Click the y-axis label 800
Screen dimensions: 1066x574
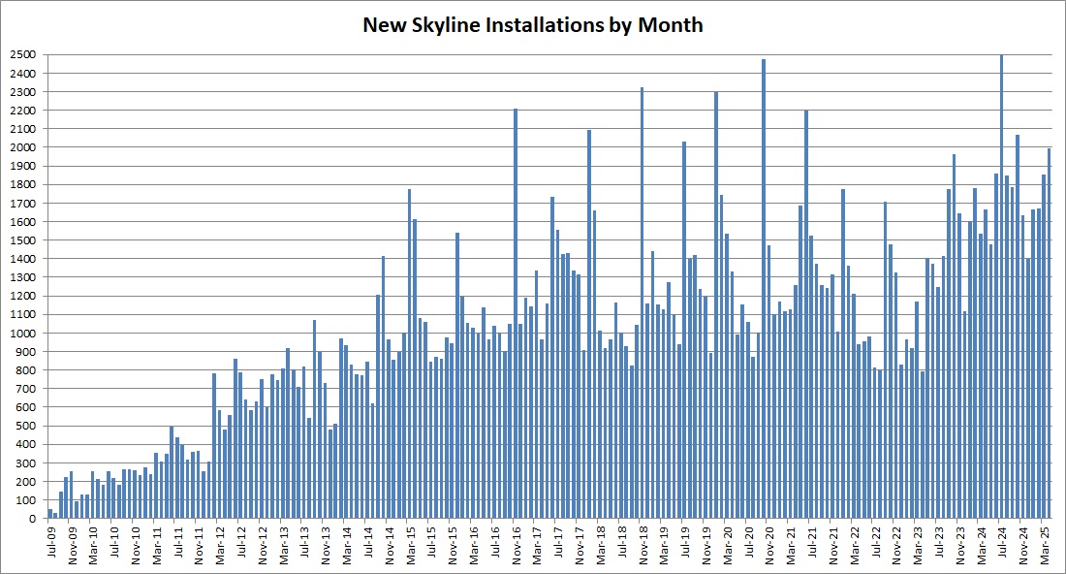[x=26, y=370]
